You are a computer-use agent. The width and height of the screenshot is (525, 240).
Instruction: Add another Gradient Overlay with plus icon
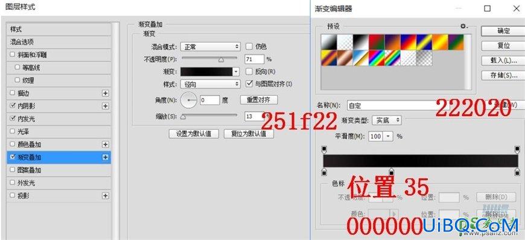(106, 157)
